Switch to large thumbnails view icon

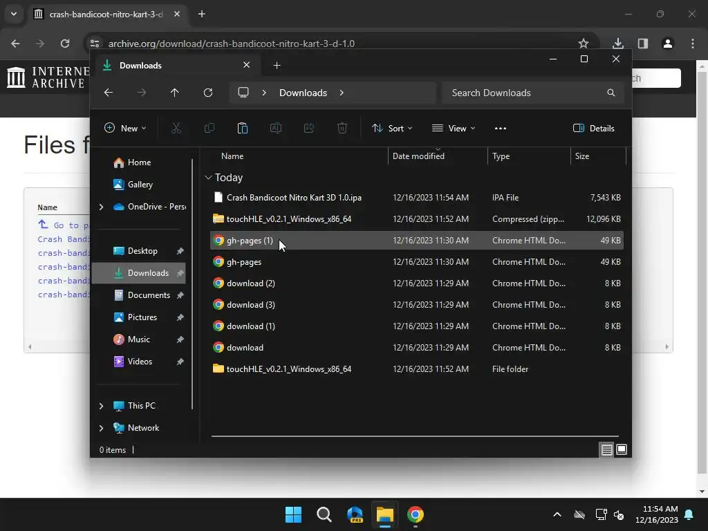click(x=622, y=449)
